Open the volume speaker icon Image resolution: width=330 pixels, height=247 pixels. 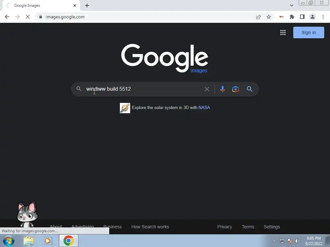(x=297, y=241)
